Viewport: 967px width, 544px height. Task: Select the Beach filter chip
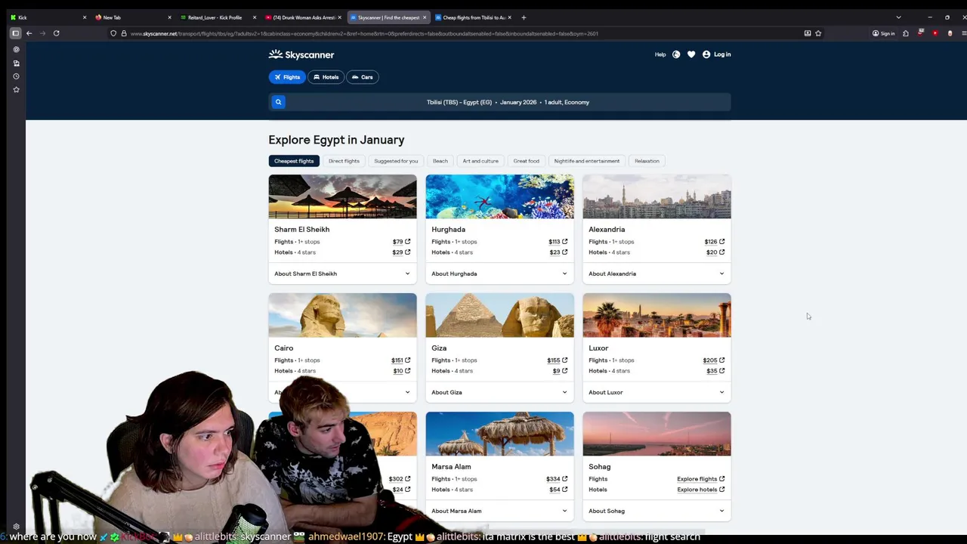[440, 161]
